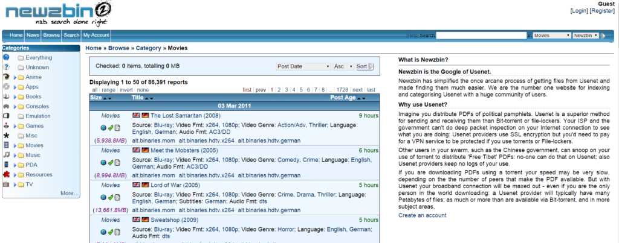Image resolution: width=619 pixels, height=243 pixels.
Task: Click the green checkmark for The Lost Samaritan
Action: pos(111,128)
